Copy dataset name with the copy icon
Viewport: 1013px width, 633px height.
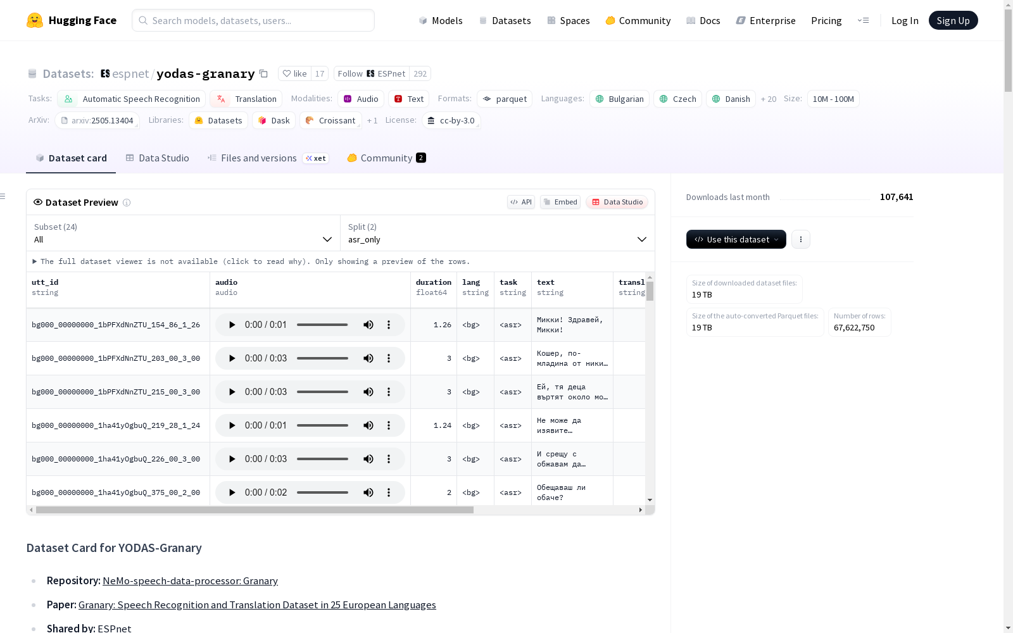[x=264, y=73]
